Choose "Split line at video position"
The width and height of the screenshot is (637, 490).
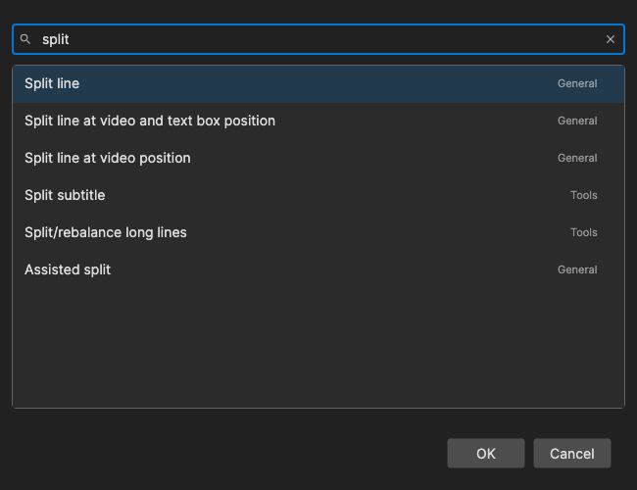coord(318,158)
